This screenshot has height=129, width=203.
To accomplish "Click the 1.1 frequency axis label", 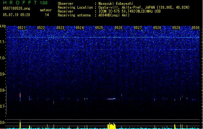I will [x=3, y=42].
